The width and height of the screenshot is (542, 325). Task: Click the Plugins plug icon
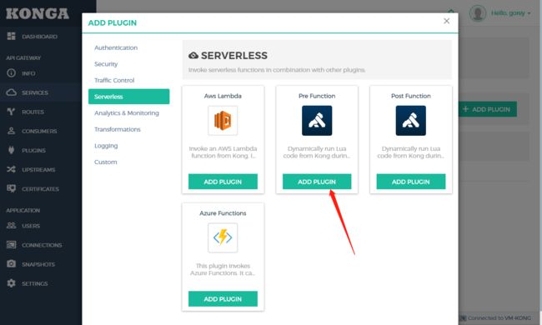click(12, 150)
